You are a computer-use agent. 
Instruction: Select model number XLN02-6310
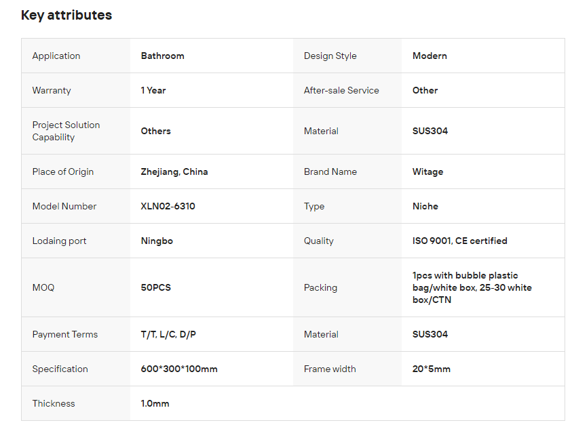point(168,206)
